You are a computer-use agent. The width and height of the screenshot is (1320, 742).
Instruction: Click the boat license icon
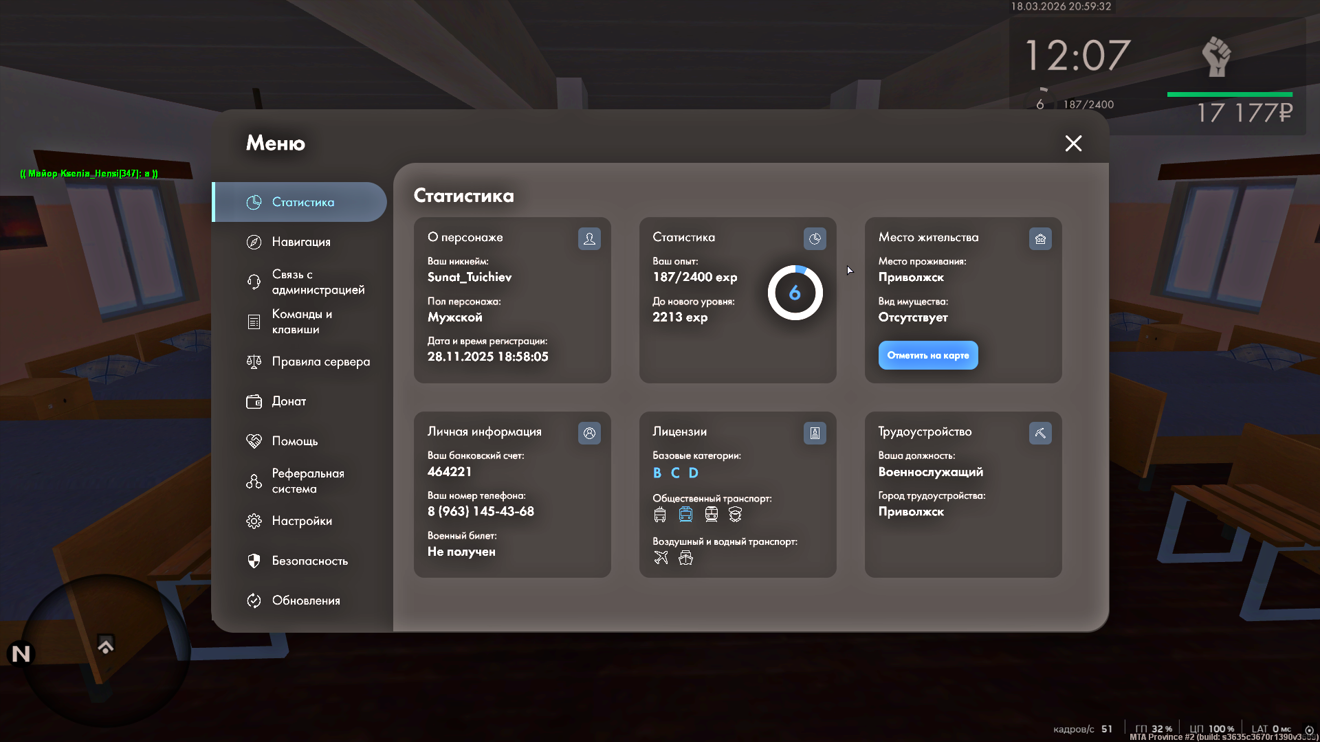685,558
